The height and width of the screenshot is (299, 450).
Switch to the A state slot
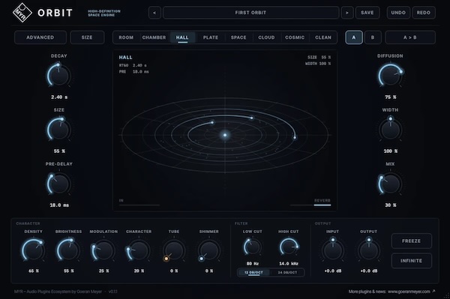coord(354,37)
